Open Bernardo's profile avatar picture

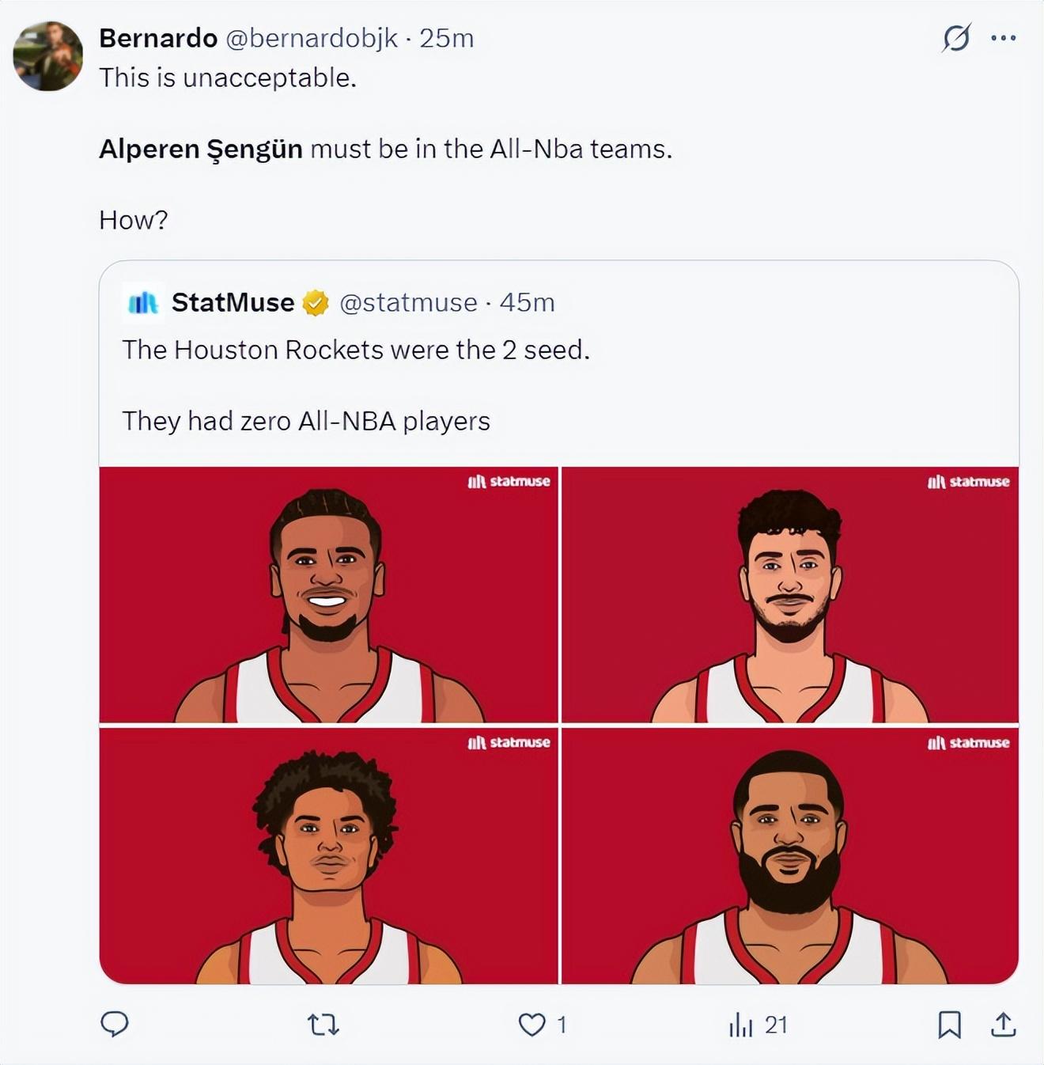coord(48,56)
